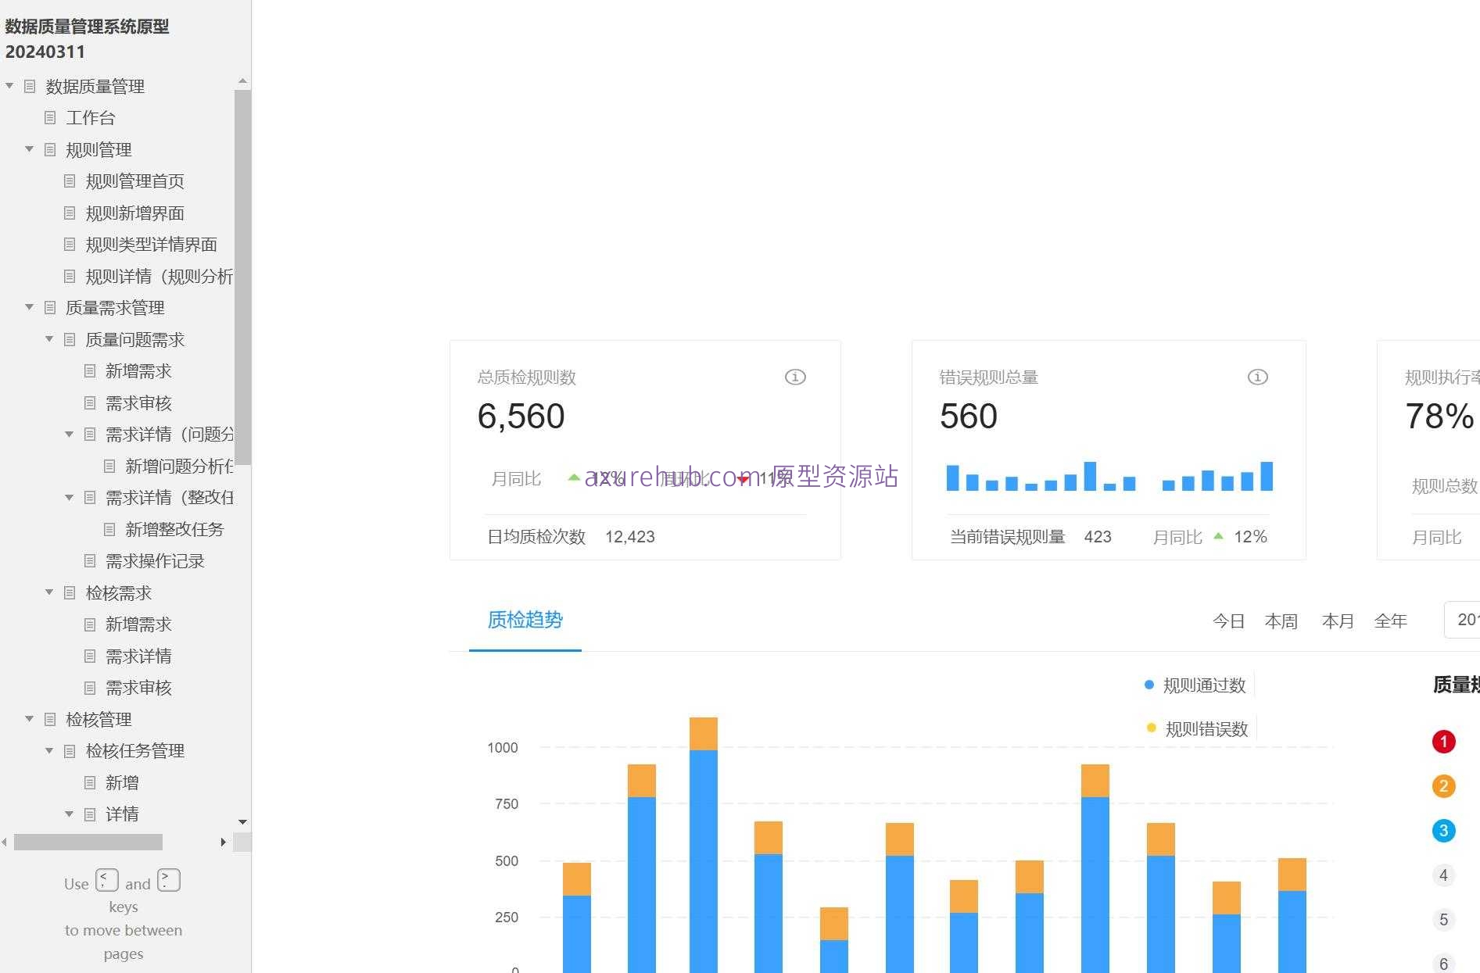The image size is (1480, 973).
Task: Click the info icon on the 错误规则总量 card
Action: (1257, 377)
